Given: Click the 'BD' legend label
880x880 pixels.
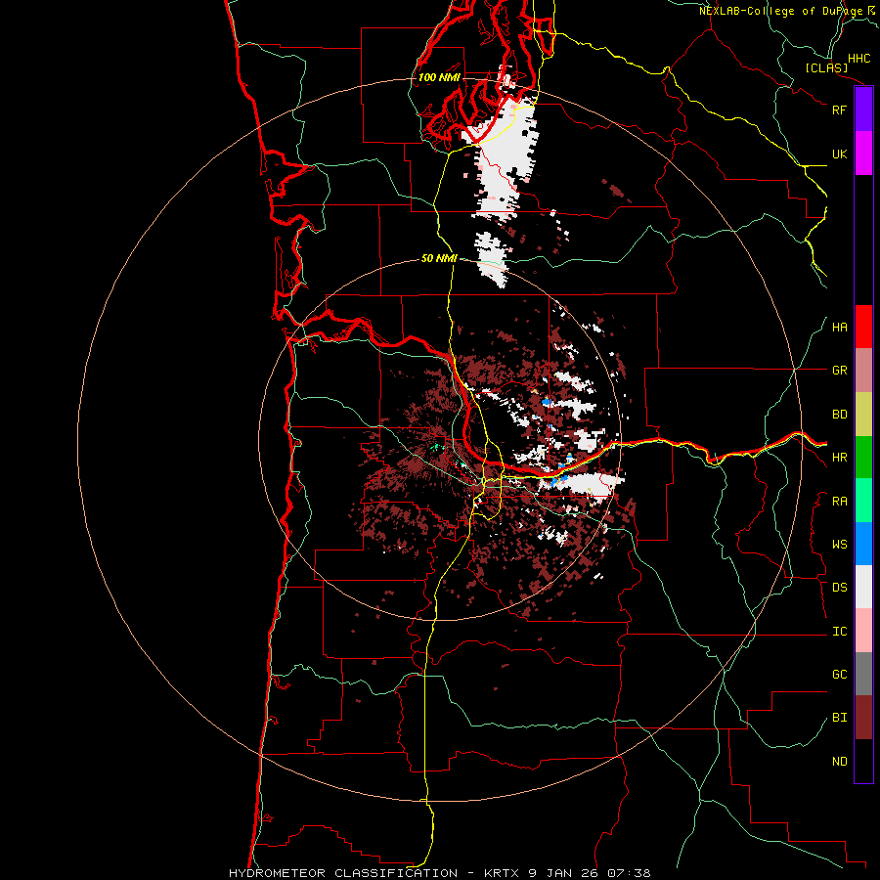Looking at the screenshot, I should [x=839, y=415].
